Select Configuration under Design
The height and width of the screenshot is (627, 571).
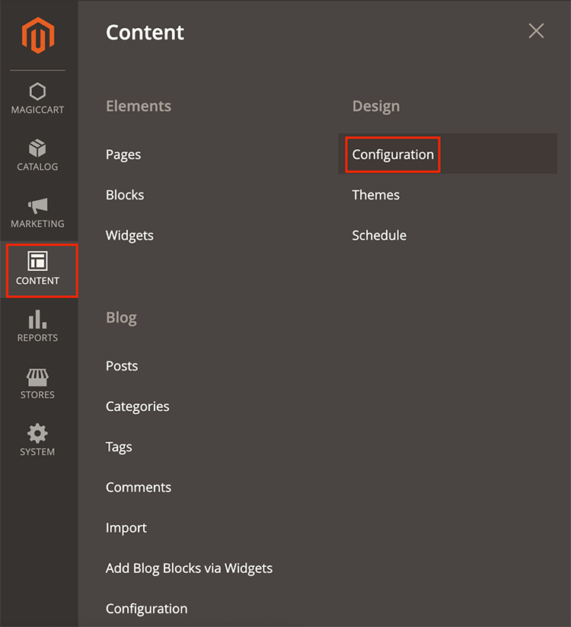click(x=393, y=154)
